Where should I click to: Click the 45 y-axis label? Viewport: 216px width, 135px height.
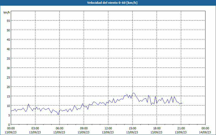8,40
